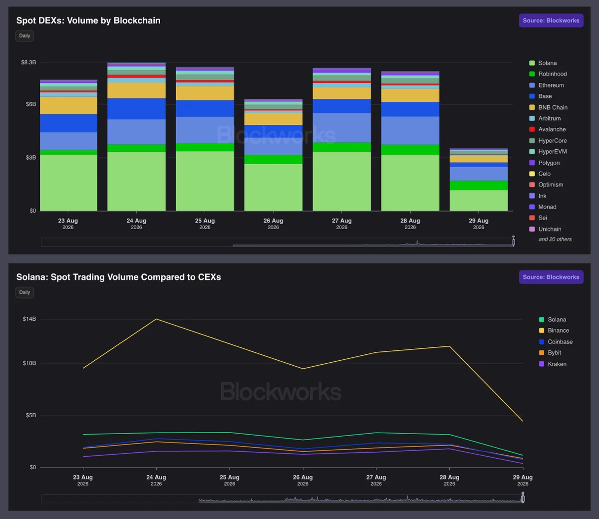Toggle the Solana line in CEX comparison legend

553,320
